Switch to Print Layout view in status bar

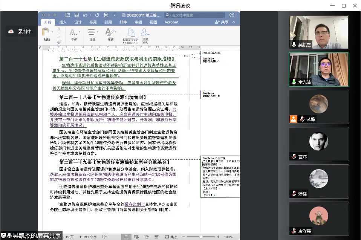126,237
